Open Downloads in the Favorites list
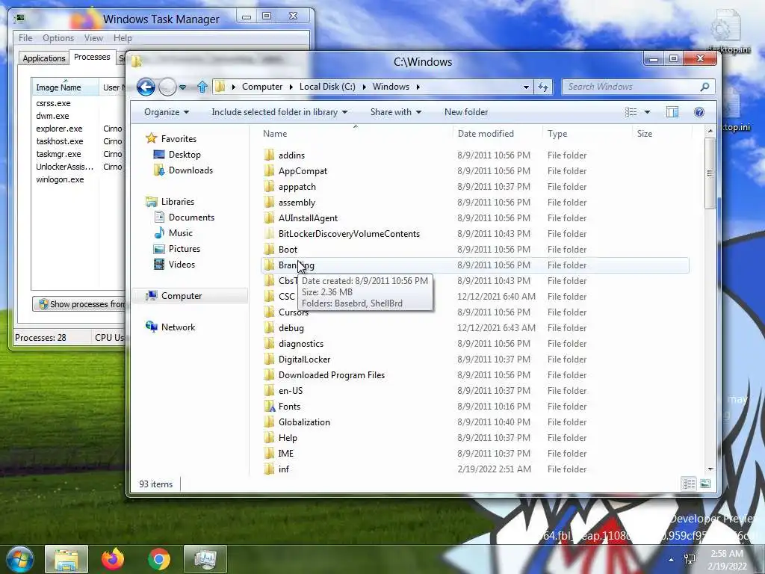 [x=191, y=170]
